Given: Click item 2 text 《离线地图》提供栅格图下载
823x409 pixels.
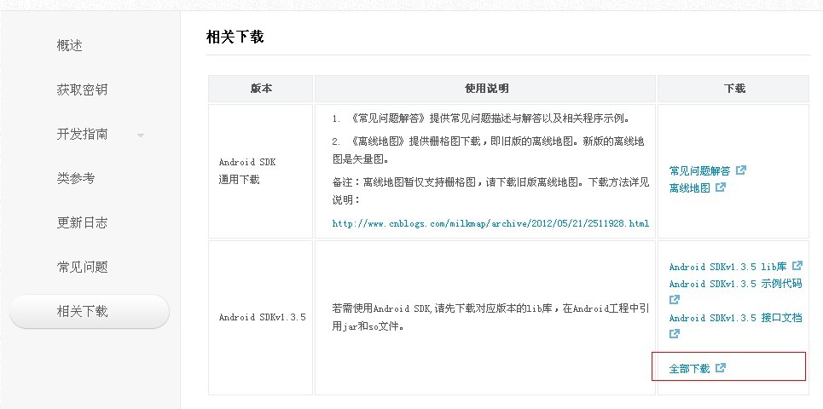Looking at the screenshot, I should pyautogui.click(x=488, y=150).
